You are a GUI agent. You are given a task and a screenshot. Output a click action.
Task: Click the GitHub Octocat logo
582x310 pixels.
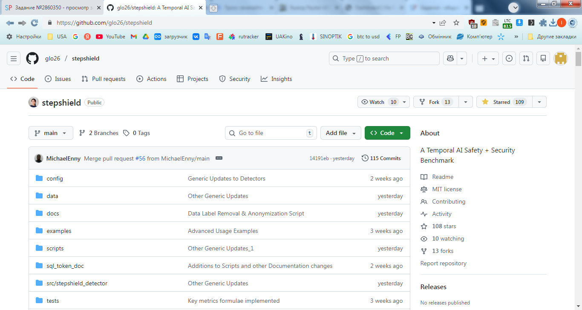[32, 58]
